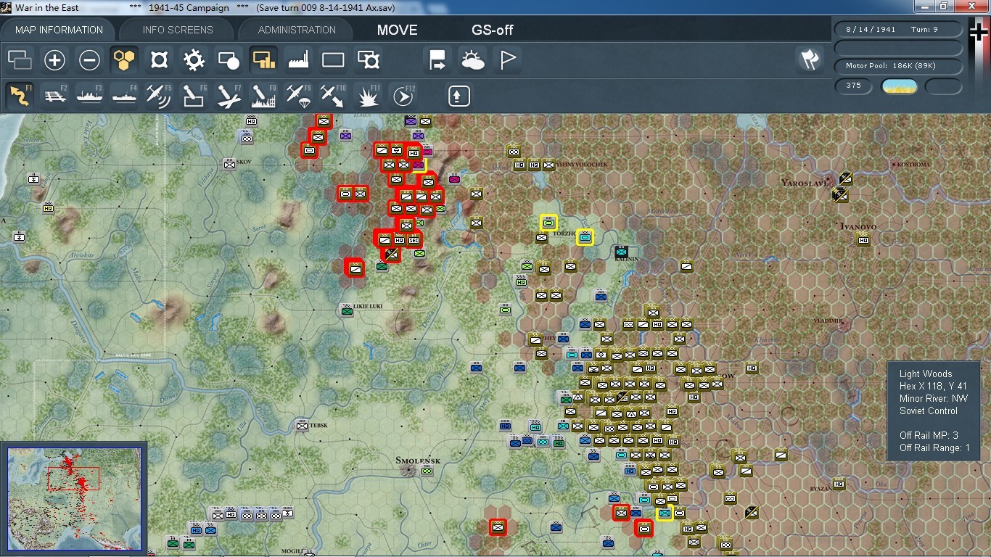The width and height of the screenshot is (991, 557).
Task: Zoom in the map with plus icon
Action: click(54, 60)
